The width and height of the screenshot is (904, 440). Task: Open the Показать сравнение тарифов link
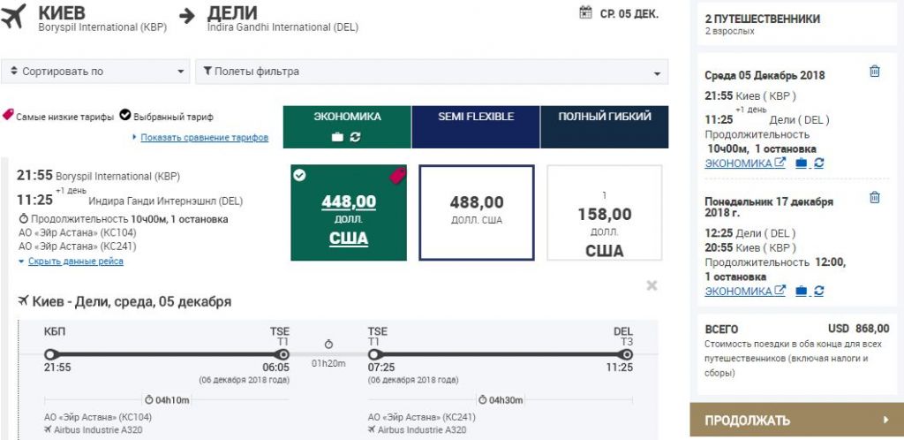[x=204, y=138]
